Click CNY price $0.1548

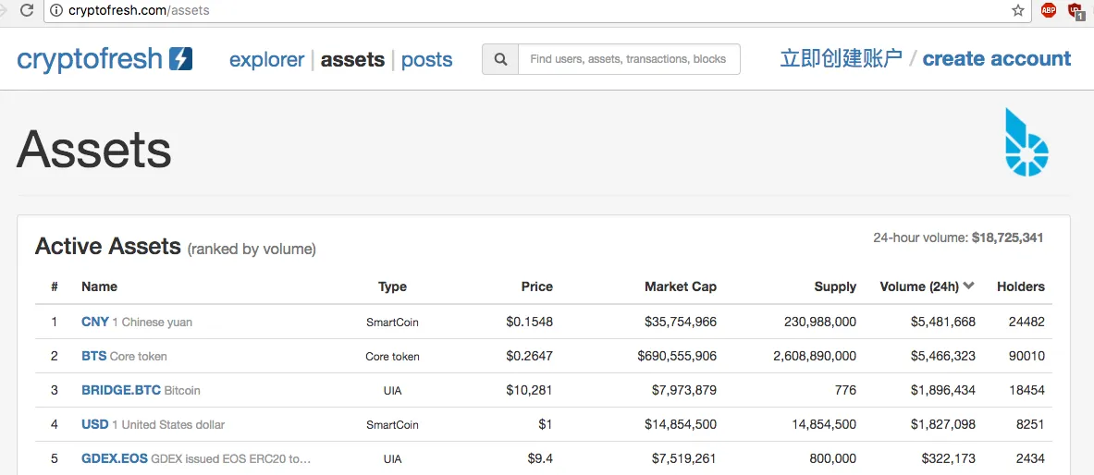(x=530, y=323)
